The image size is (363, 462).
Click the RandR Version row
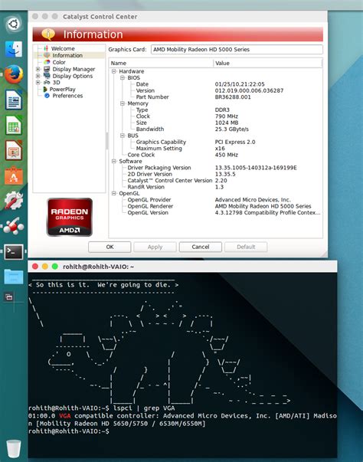tap(215, 187)
